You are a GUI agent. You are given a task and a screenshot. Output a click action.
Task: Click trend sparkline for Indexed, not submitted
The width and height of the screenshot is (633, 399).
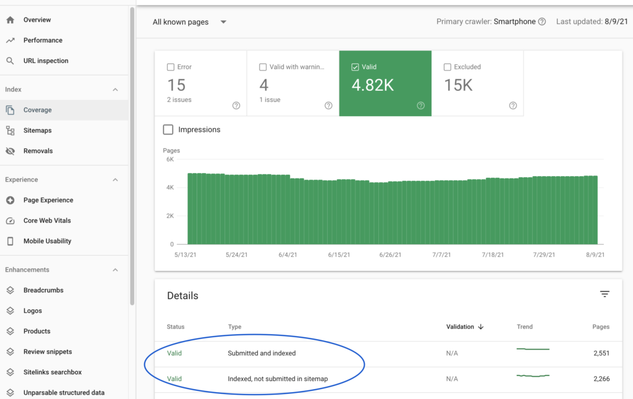(x=533, y=376)
